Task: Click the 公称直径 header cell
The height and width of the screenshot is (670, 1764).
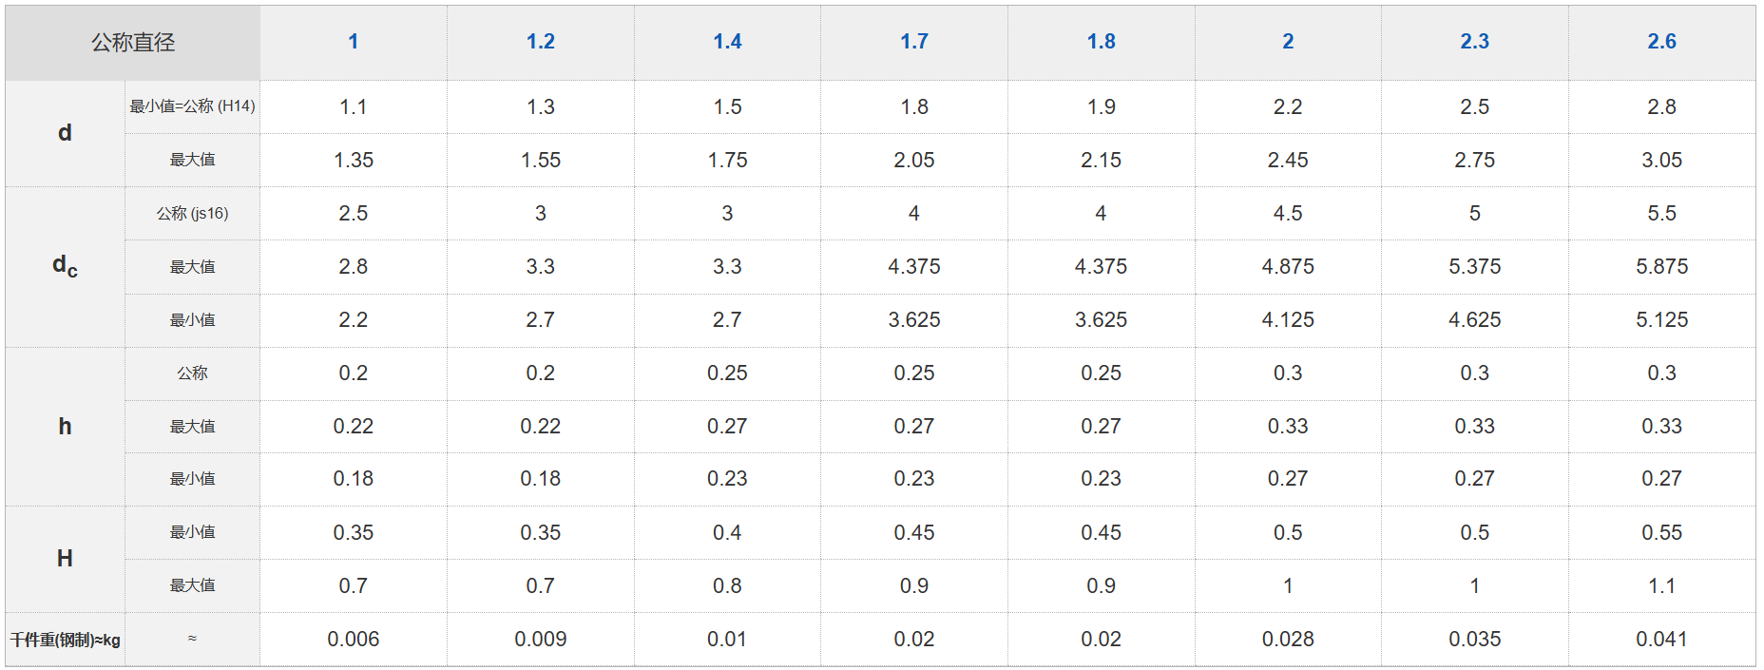Action: coord(133,43)
